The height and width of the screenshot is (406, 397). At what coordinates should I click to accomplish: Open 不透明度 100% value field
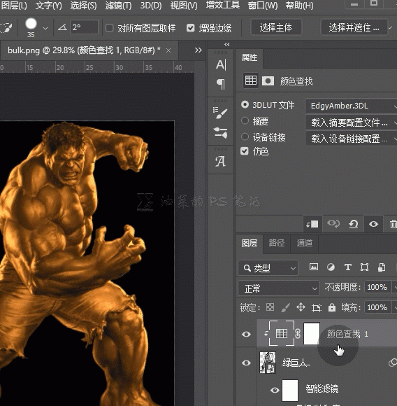377,287
